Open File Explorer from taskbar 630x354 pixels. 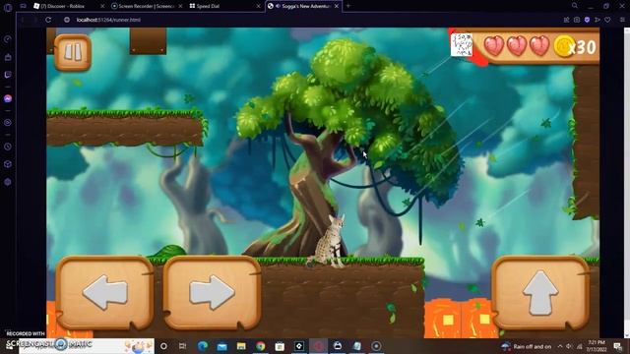click(241, 346)
